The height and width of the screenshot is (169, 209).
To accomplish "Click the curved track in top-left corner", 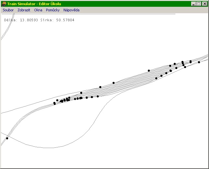I will pos(6,30).
